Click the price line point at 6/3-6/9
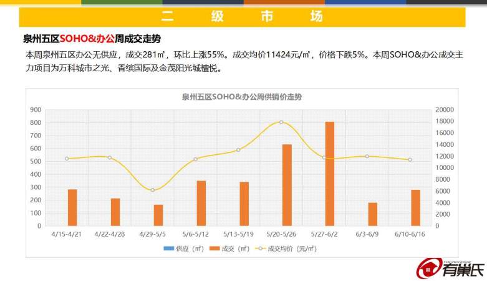Image resolution: width=487 pixels, height=281 pixels. 367,156
